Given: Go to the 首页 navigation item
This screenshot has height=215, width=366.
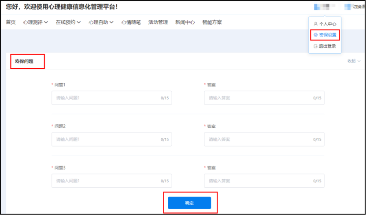Looking at the screenshot, I should click(11, 22).
